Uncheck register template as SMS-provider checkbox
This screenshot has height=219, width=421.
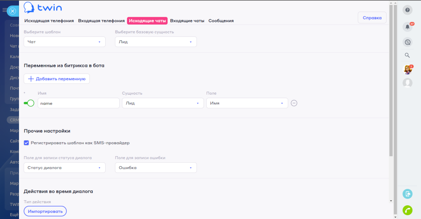tap(26, 143)
